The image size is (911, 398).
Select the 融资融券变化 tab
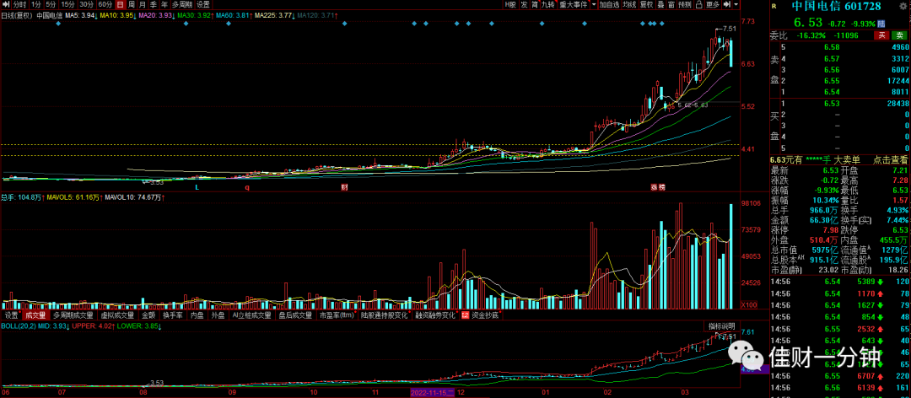[435, 315]
